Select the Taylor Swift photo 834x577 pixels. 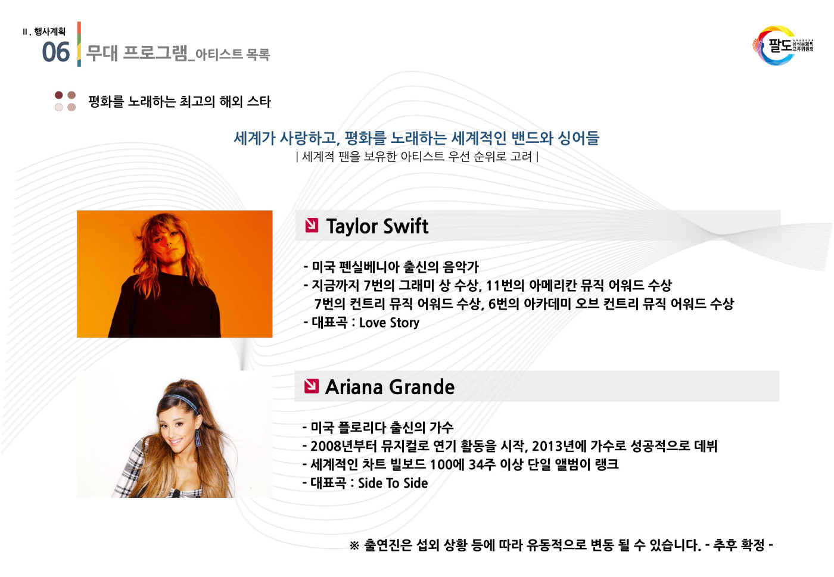pyautogui.click(x=175, y=274)
